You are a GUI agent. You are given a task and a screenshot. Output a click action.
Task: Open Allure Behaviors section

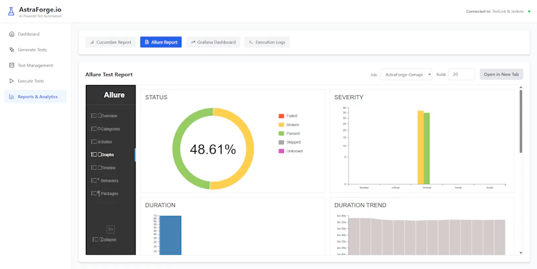111,180
